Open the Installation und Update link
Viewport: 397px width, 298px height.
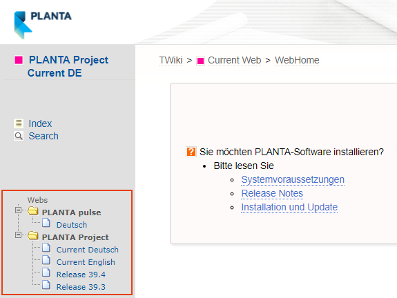coord(289,207)
